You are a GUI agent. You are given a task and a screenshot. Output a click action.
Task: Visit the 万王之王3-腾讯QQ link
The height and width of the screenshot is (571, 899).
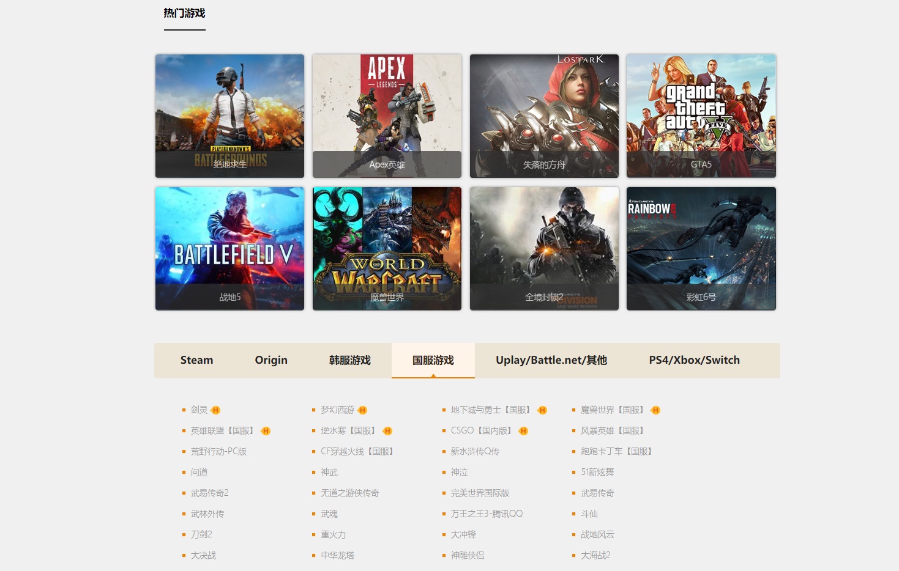(487, 514)
